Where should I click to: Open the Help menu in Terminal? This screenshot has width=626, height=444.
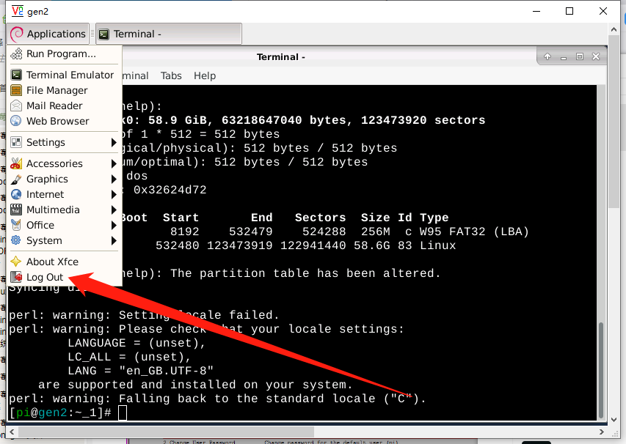pyautogui.click(x=205, y=75)
